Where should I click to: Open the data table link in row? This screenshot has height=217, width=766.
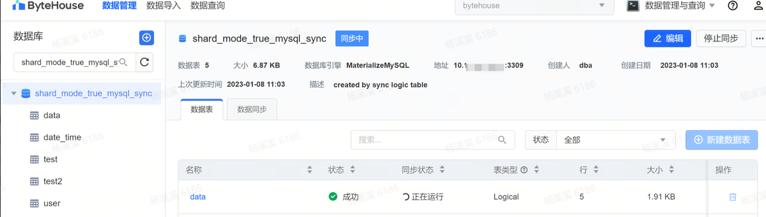pyautogui.click(x=197, y=197)
